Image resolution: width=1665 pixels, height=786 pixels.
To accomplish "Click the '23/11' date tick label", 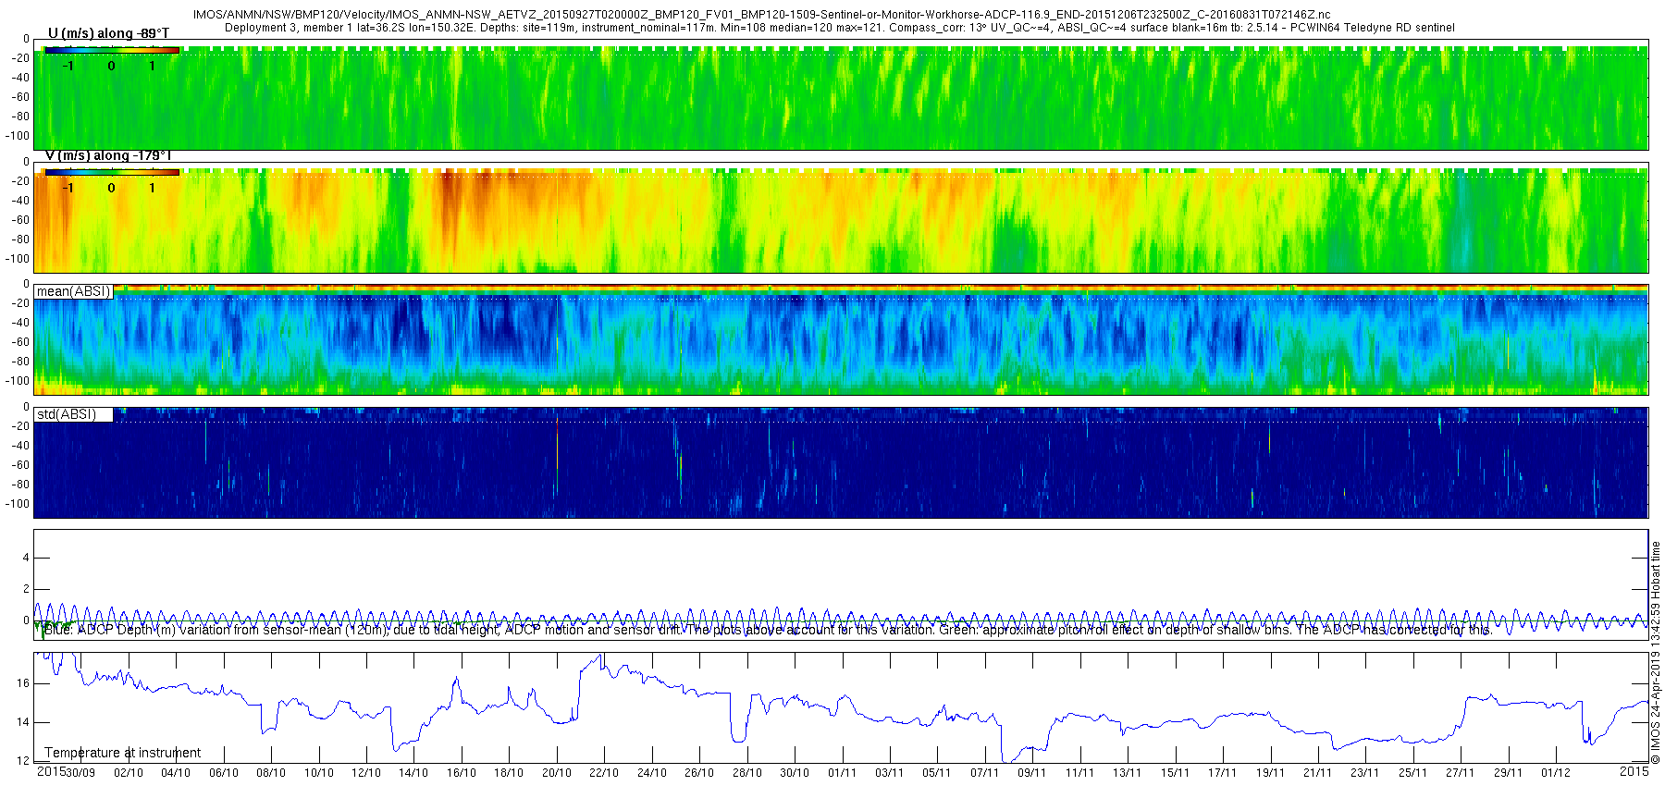I will 1365,773.
